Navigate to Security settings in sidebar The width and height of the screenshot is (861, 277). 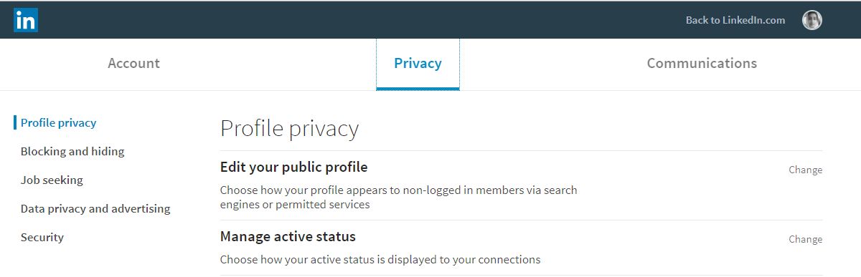[42, 237]
